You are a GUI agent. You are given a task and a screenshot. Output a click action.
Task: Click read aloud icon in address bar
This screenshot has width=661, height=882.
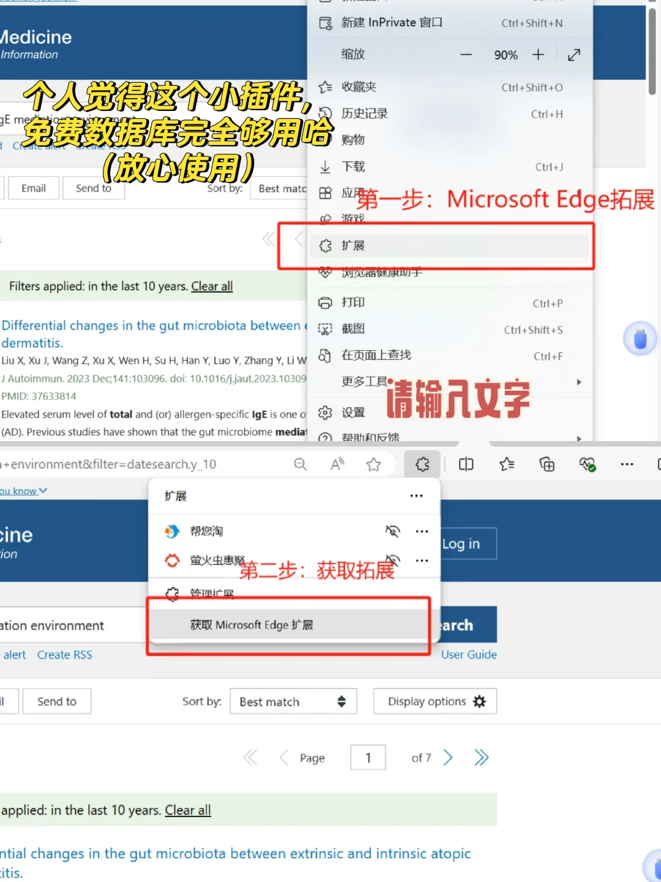337,464
